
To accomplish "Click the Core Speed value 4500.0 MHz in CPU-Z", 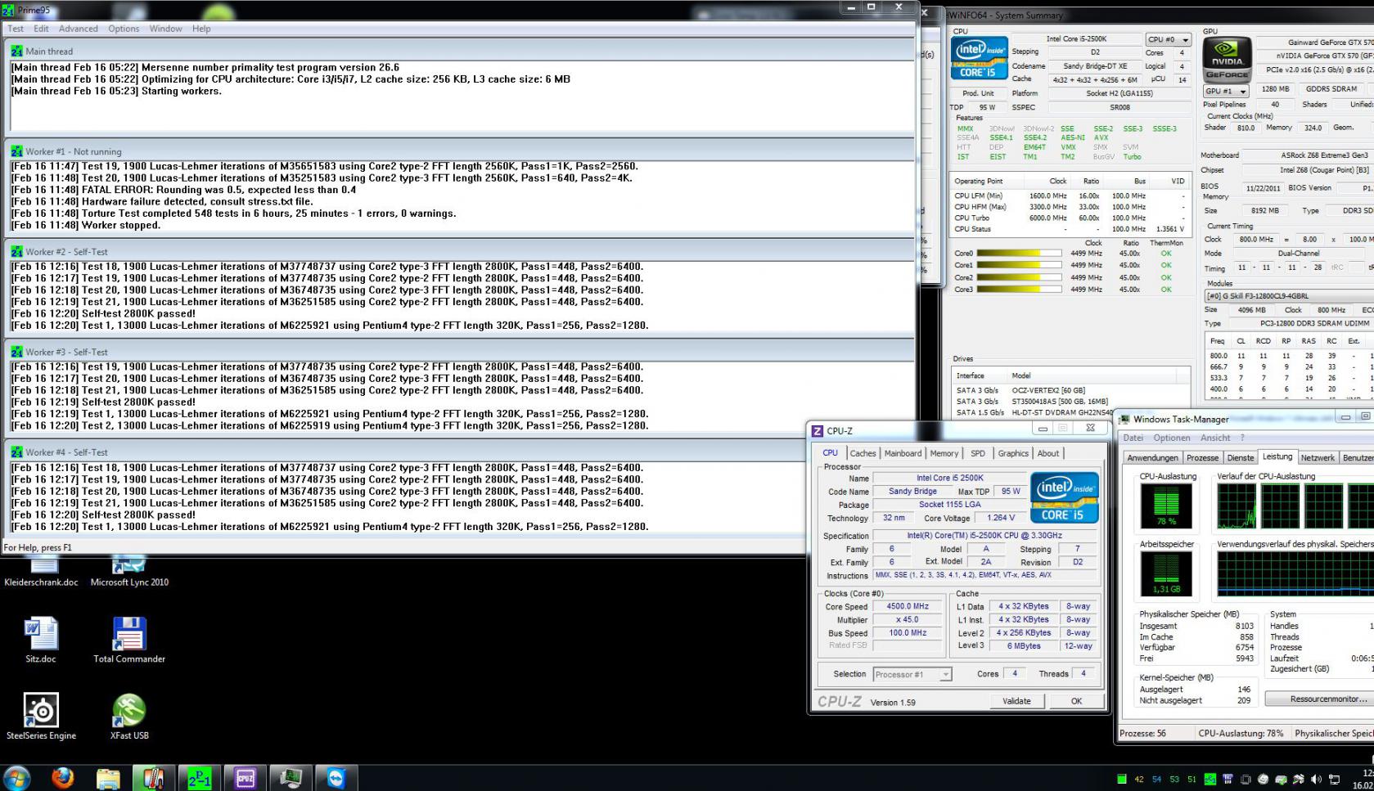I will pos(908,606).
